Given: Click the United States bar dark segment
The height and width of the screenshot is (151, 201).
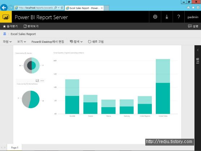Looking at the screenshot, I should click(163, 98).
